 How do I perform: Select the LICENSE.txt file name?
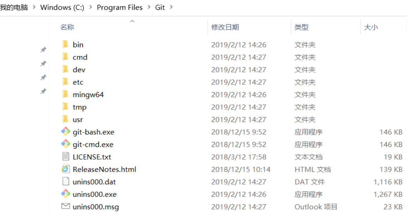92,157
